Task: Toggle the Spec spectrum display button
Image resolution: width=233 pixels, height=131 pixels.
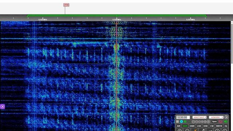Action: [214, 122]
